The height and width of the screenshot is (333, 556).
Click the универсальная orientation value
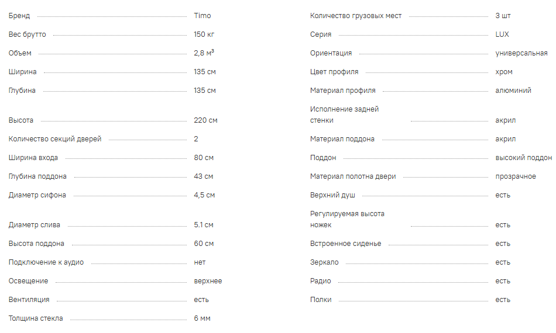[521, 53]
